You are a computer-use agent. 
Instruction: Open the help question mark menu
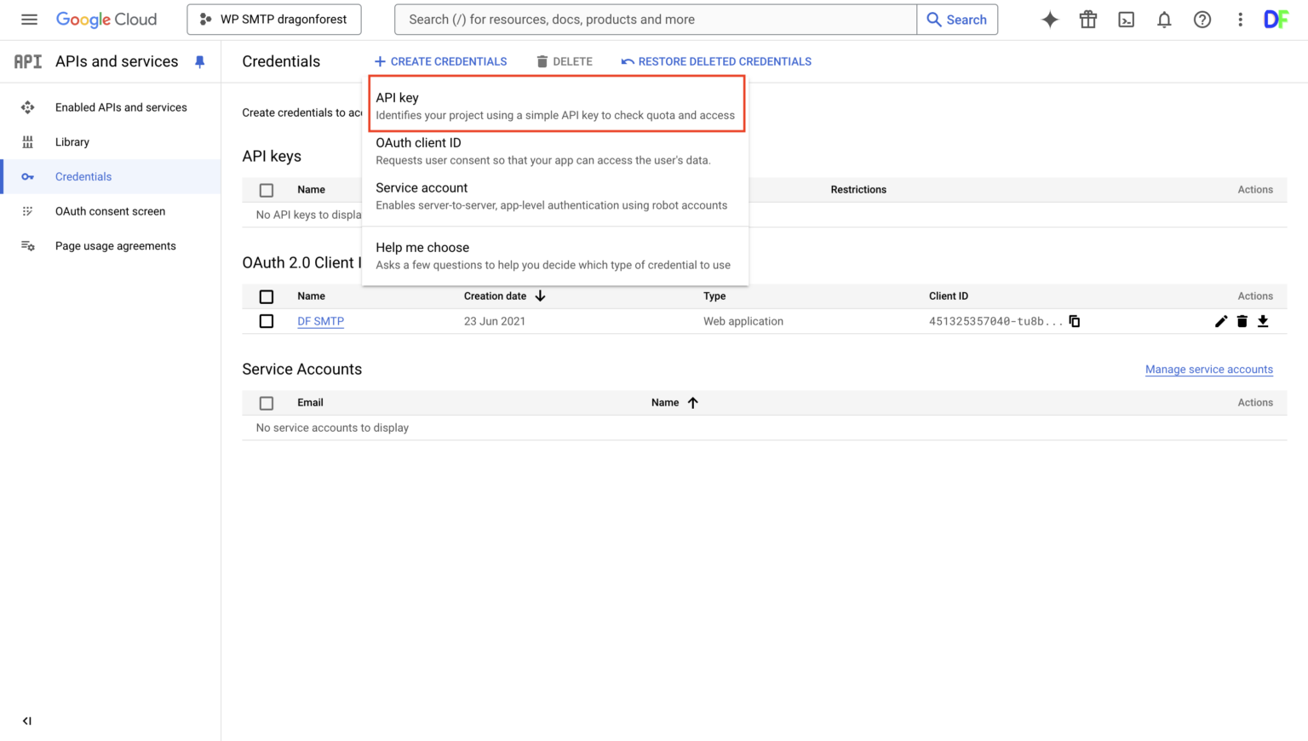(1202, 20)
